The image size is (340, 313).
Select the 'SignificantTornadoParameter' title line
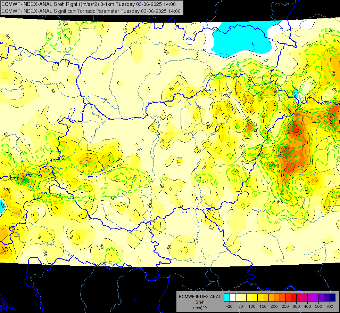[91, 11]
